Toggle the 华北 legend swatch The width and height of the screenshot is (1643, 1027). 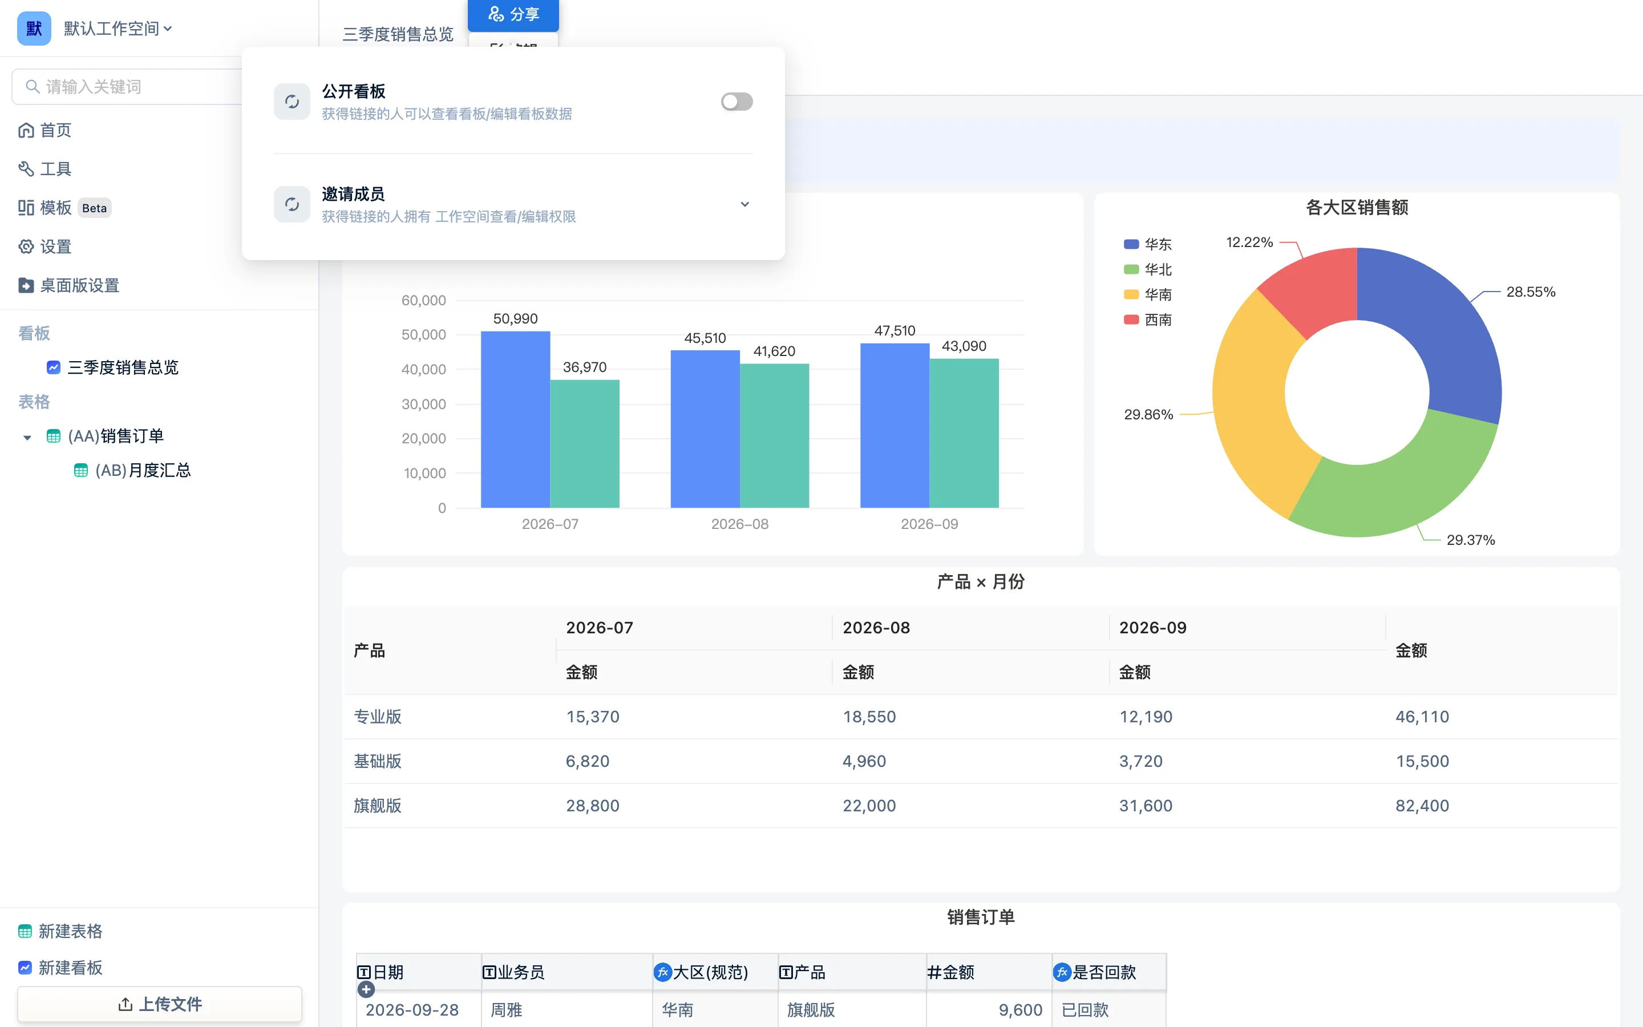pos(1131,269)
